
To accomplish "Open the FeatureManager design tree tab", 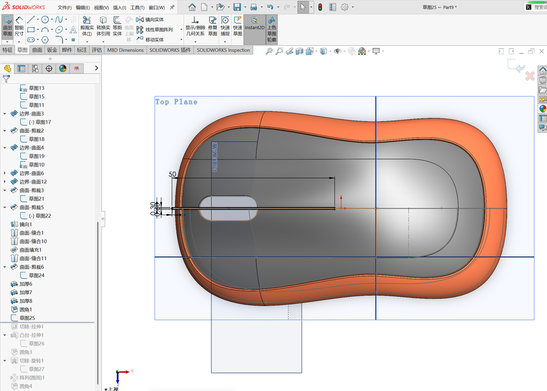I will click(7, 68).
